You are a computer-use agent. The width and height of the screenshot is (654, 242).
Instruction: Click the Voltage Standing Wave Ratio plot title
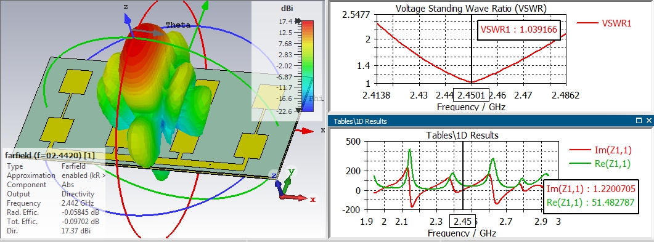tap(471, 9)
